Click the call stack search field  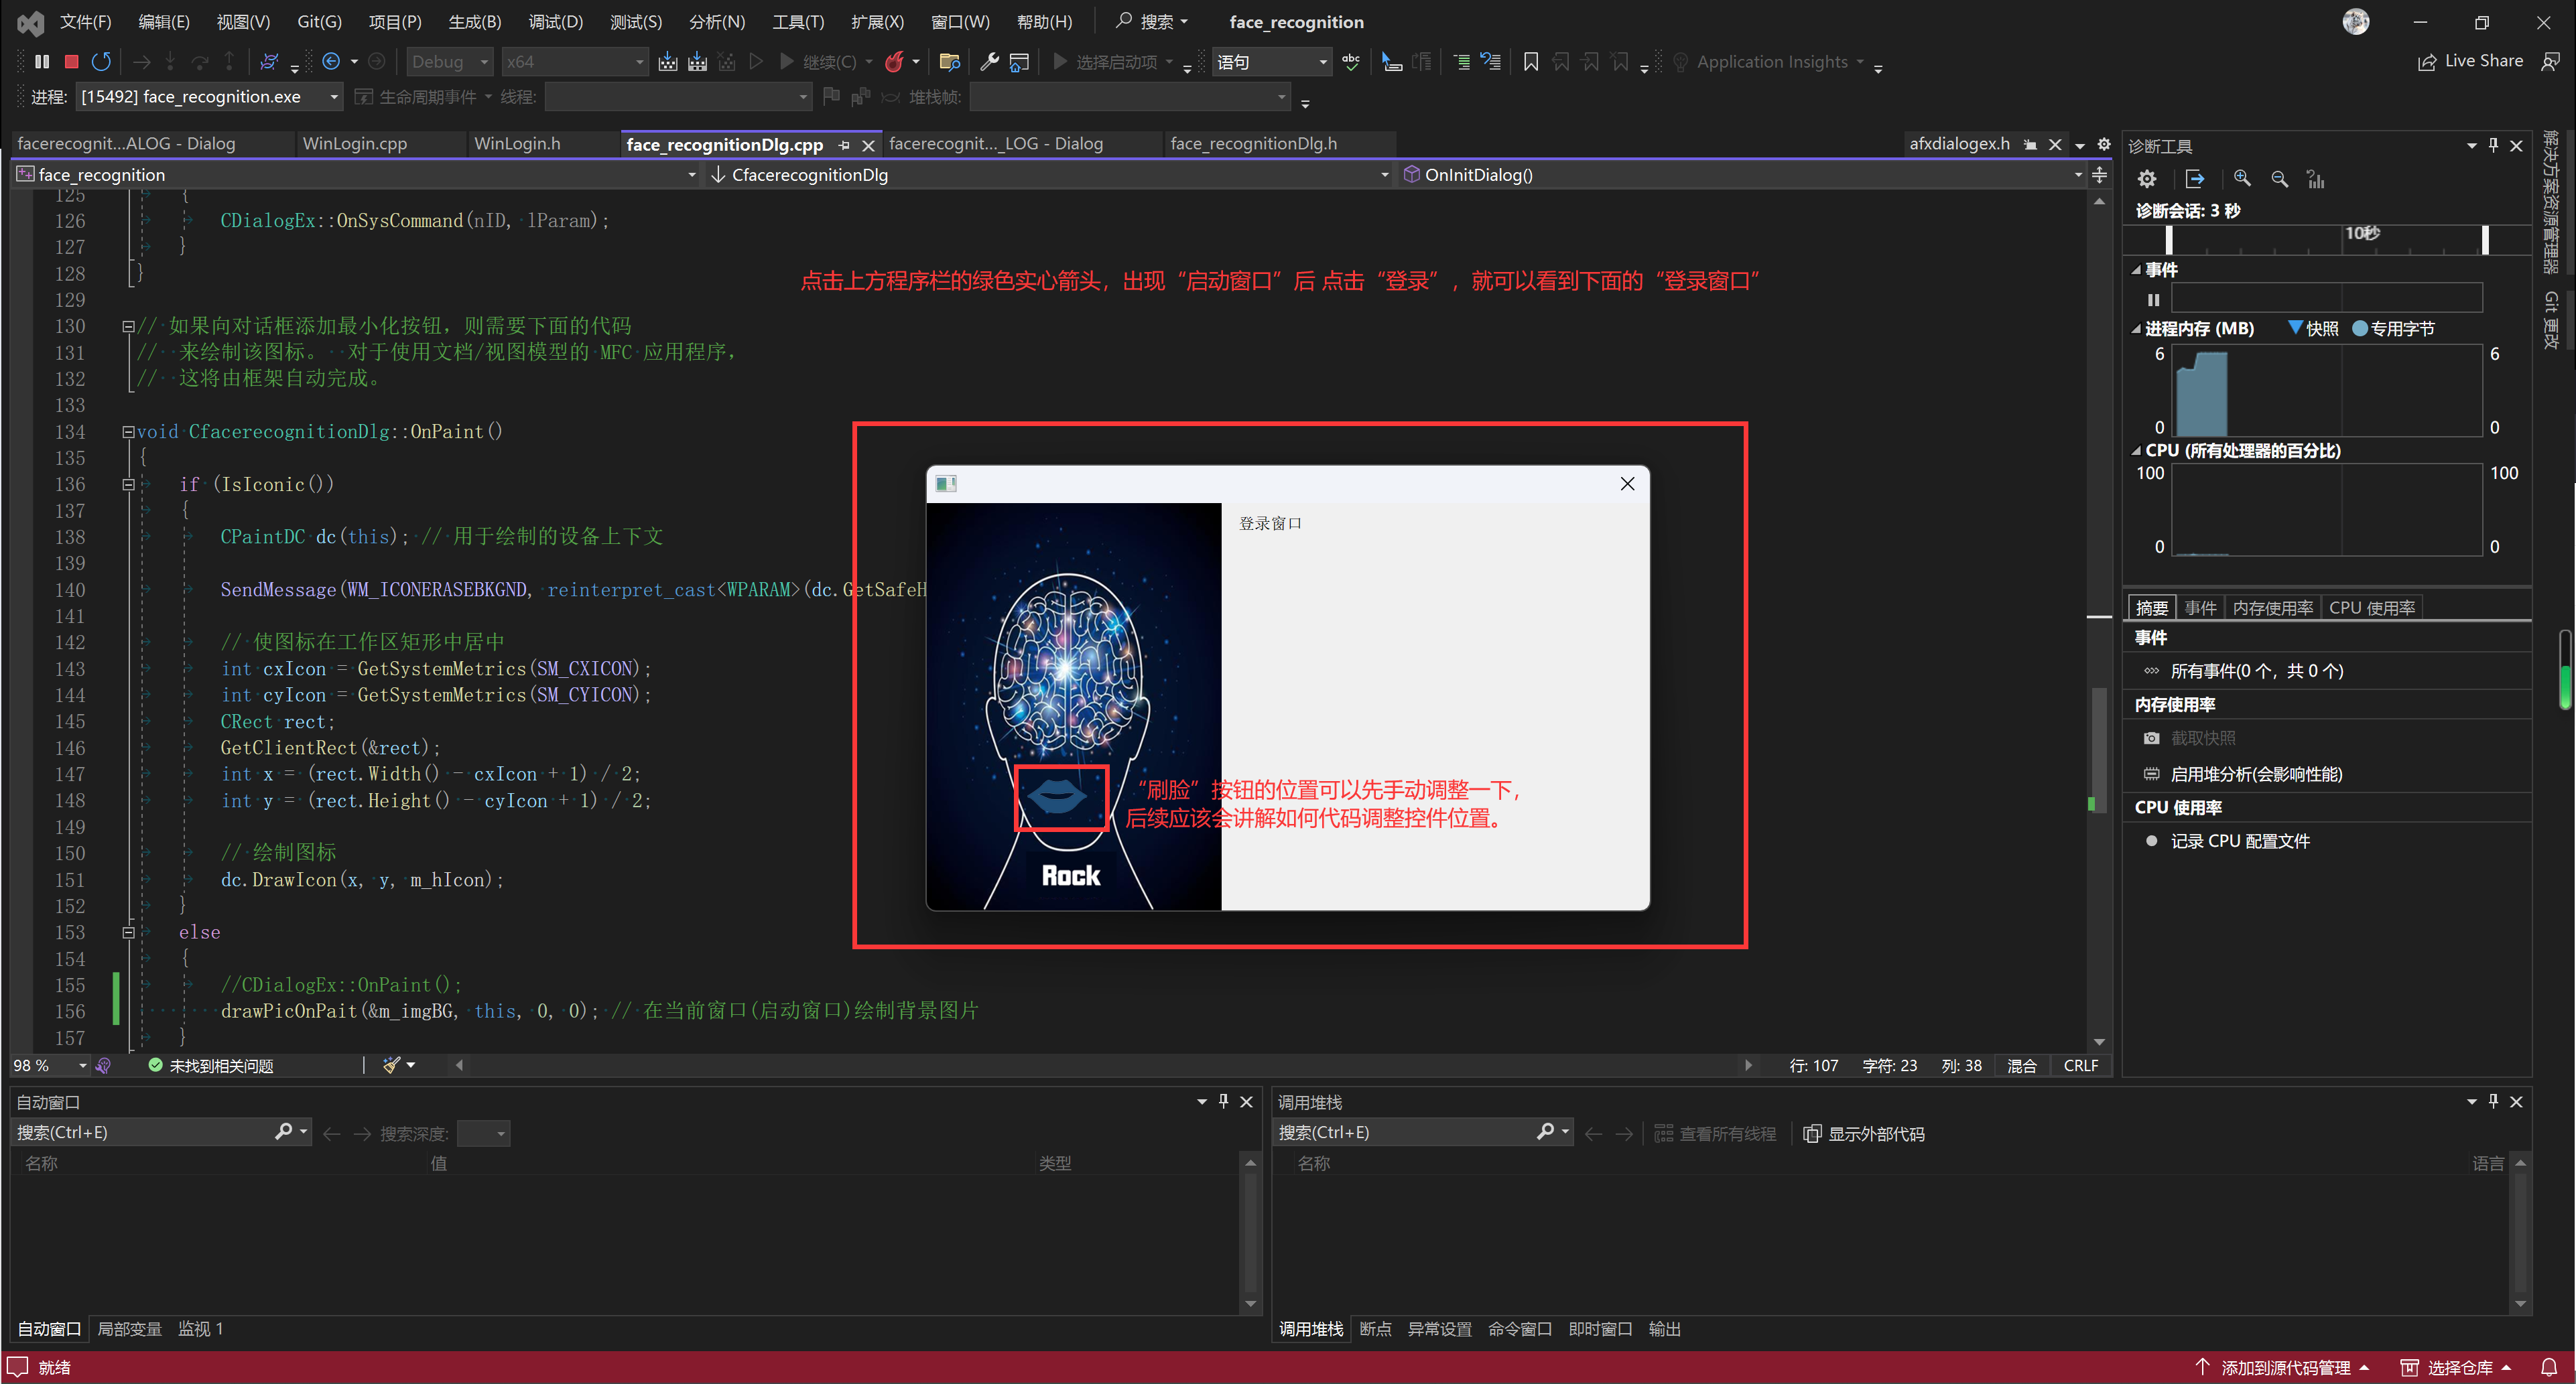point(1400,1132)
